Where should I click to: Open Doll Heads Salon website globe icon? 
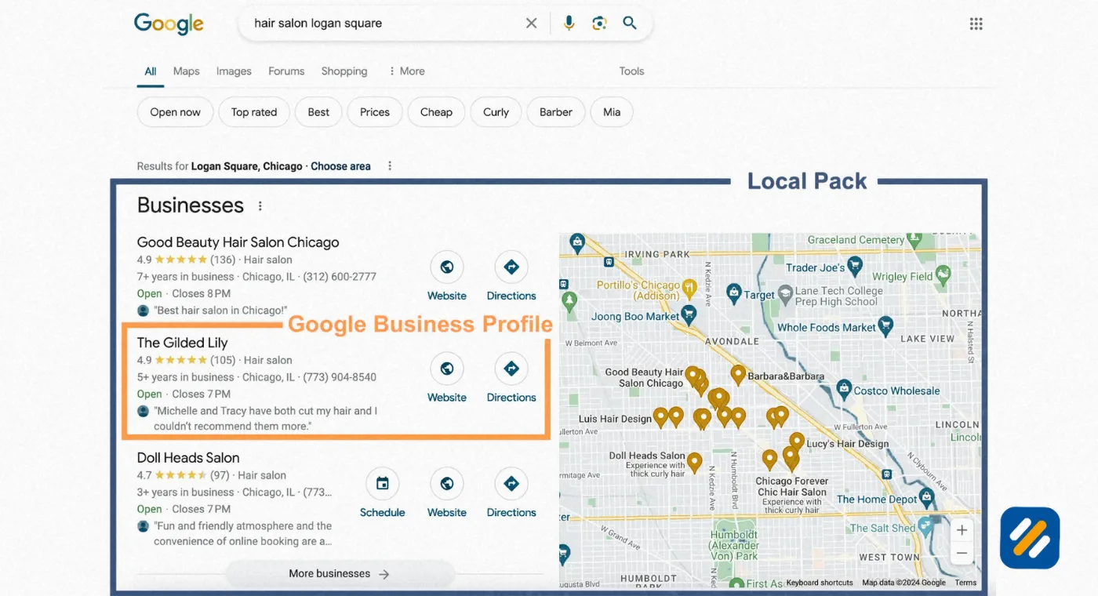[x=447, y=484]
